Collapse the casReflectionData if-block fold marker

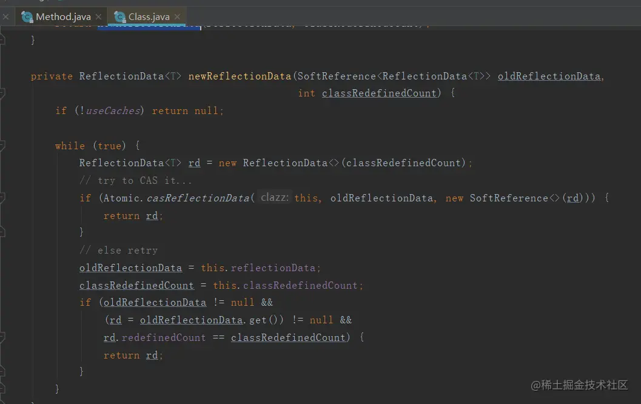pos(2,198)
